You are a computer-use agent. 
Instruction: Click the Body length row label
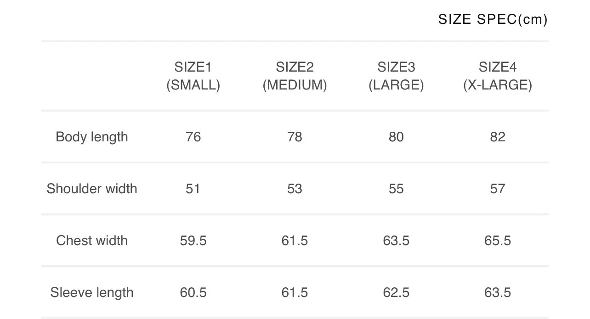92,137
